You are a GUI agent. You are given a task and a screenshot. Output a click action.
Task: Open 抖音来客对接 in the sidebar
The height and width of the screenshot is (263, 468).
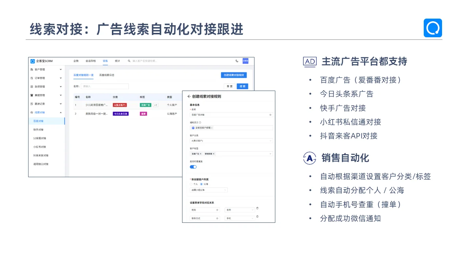point(41,155)
